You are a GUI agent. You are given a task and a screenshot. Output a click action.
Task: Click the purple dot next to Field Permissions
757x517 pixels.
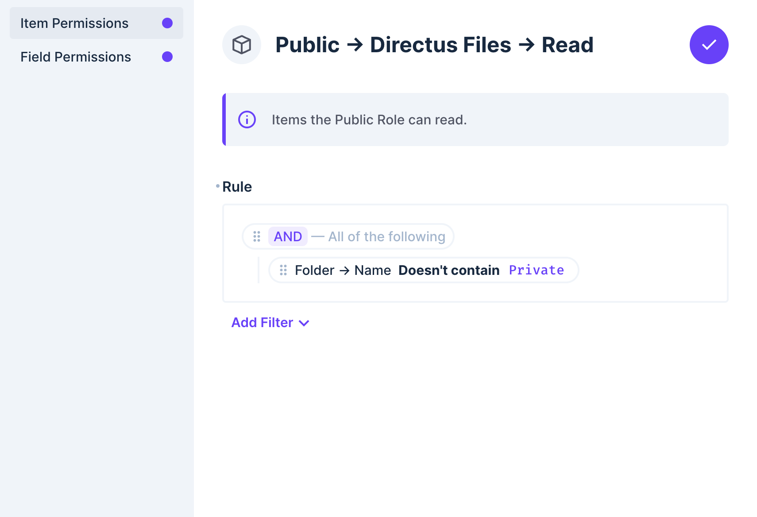pos(167,57)
